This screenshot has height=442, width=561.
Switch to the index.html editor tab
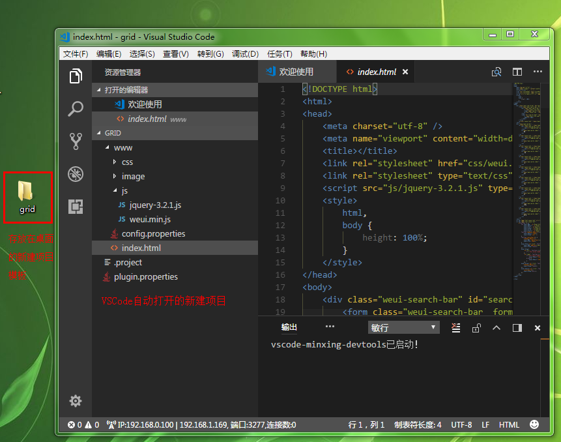[377, 72]
